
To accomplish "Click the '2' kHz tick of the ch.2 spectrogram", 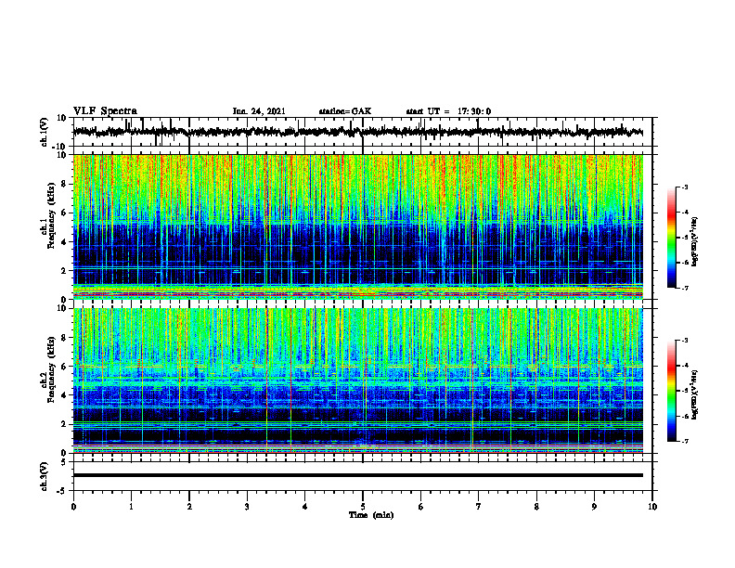I will [64, 424].
